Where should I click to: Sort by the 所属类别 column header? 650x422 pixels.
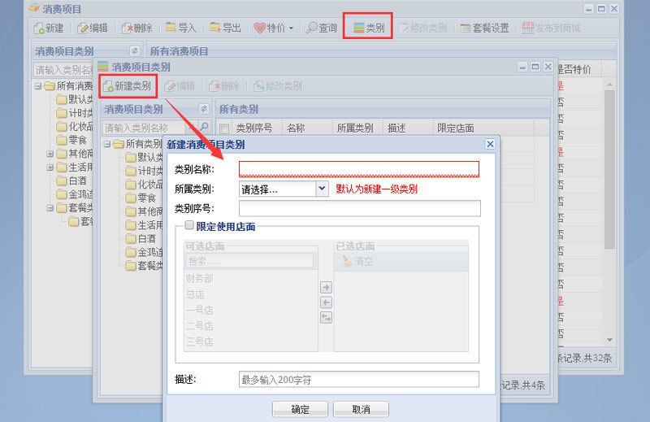tap(357, 128)
